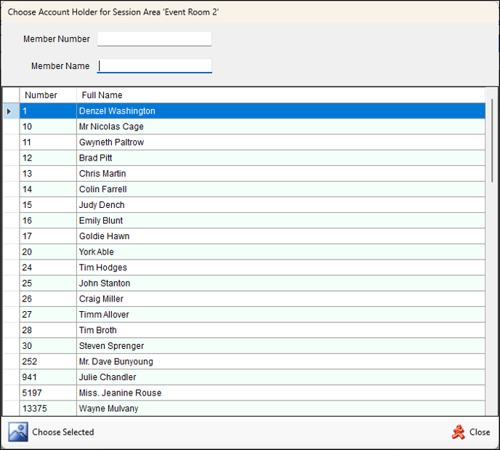This screenshot has height=450, width=500.
Task: Click the red Close figure icon
Action: 459,432
